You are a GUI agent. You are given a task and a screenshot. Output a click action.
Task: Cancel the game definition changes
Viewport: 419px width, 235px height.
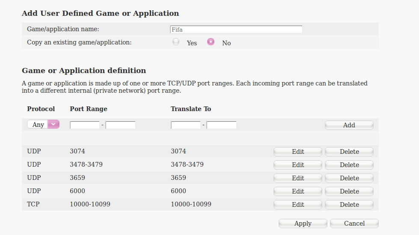[354, 223]
